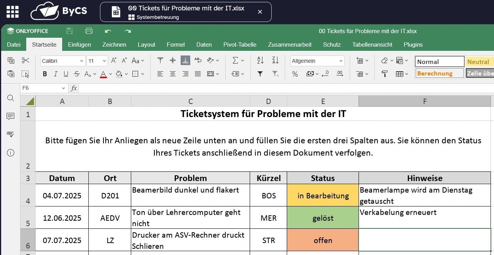Switch to the Einfügen tab

[79, 45]
